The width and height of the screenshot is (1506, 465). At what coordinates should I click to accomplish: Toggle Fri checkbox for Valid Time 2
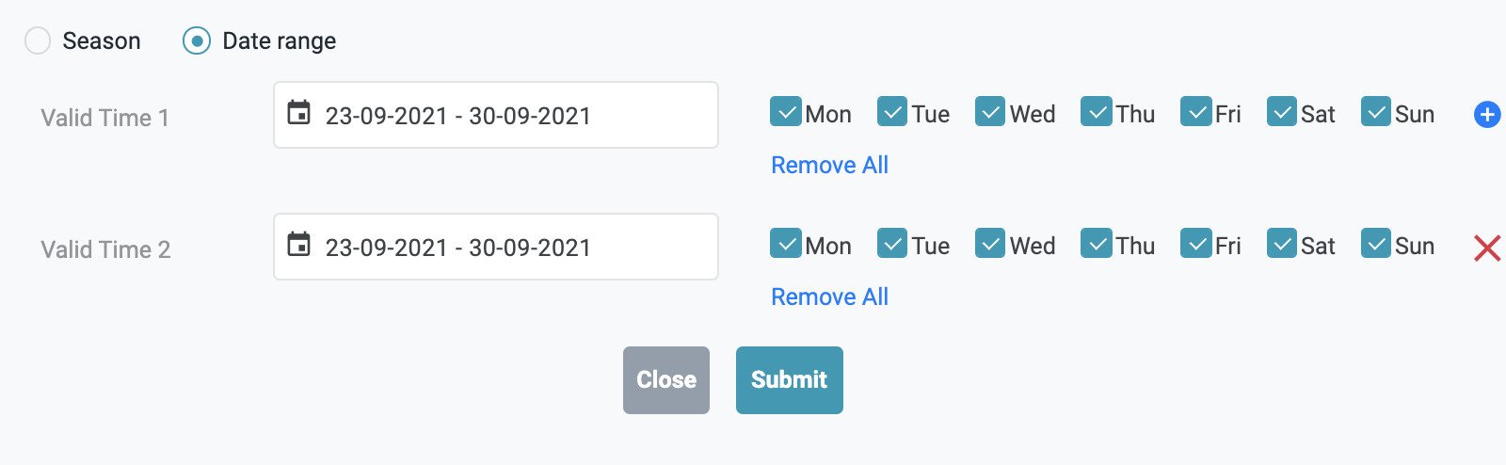point(1195,244)
